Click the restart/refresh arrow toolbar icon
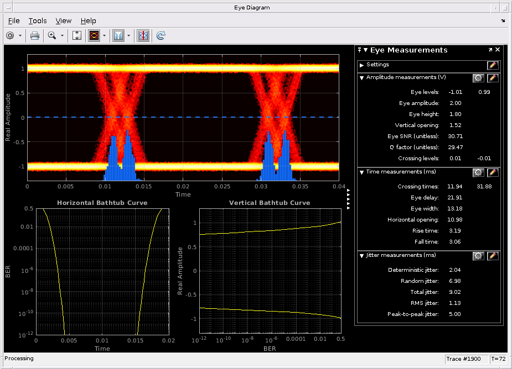 (161, 35)
